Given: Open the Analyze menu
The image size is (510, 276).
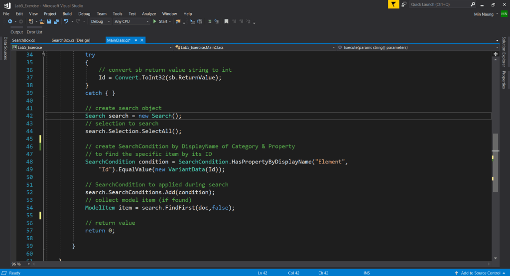Looking at the screenshot, I should coord(148,13).
